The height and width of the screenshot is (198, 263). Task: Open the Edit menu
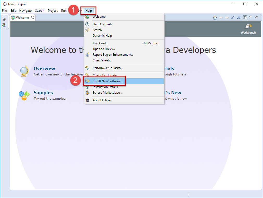tap(13, 11)
